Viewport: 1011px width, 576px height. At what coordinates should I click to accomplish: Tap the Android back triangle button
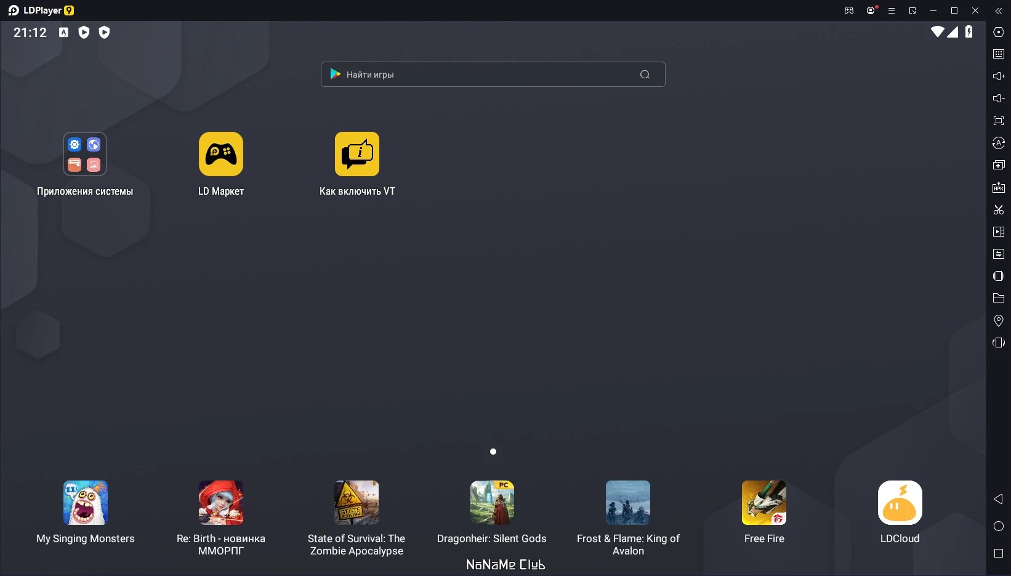click(x=999, y=499)
